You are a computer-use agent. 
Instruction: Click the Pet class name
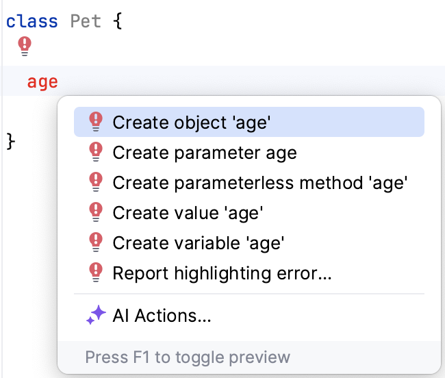point(86,21)
